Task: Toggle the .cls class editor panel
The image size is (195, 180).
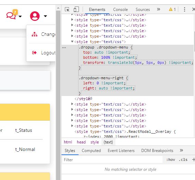Action: (183, 160)
